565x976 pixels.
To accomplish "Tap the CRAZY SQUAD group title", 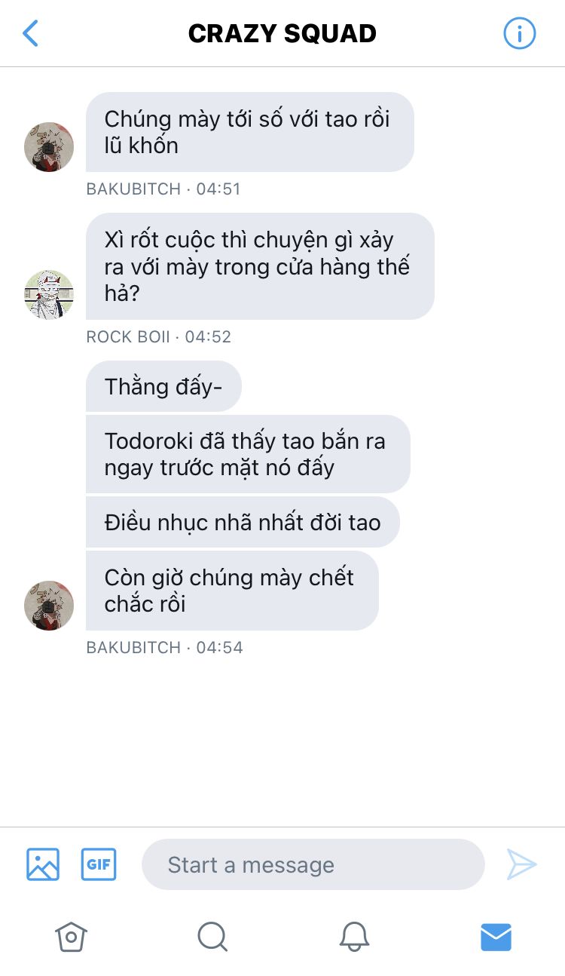I will click(282, 33).
